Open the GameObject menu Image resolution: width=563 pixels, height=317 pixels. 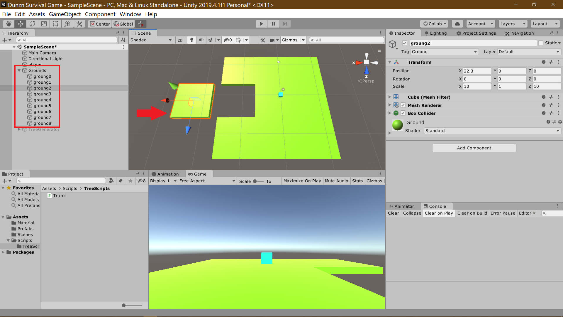(x=65, y=14)
